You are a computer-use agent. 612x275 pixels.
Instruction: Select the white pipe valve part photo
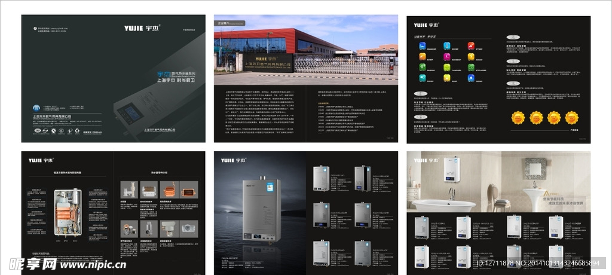coord(129,190)
